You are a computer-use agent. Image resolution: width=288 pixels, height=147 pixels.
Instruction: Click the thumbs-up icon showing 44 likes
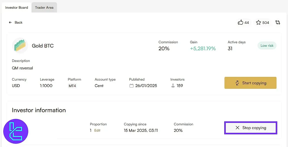[x=240, y=22]
